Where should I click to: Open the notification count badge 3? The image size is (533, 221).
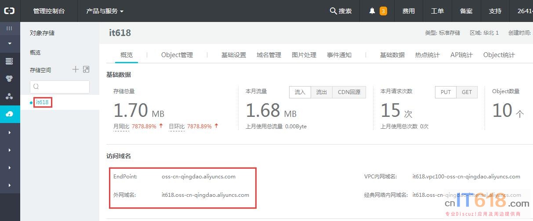[383, 11]
